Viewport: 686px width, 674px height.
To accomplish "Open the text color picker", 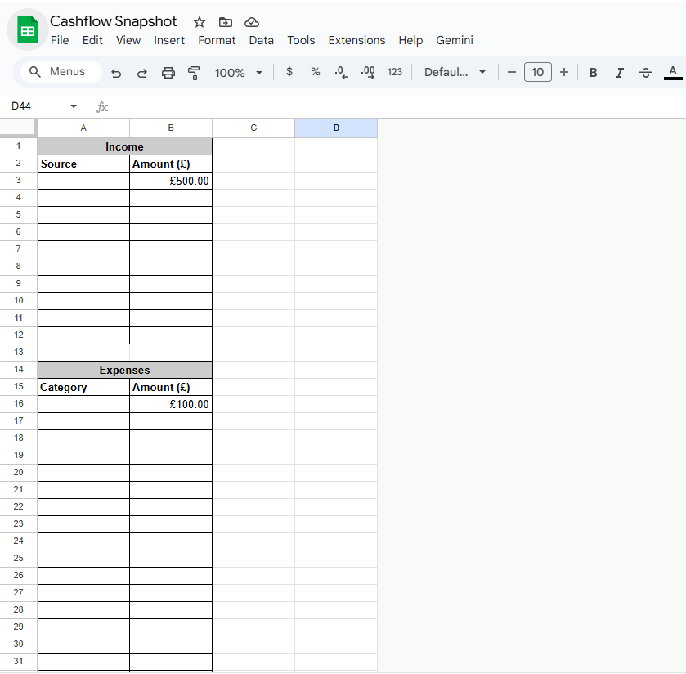I will click(672, 73).
